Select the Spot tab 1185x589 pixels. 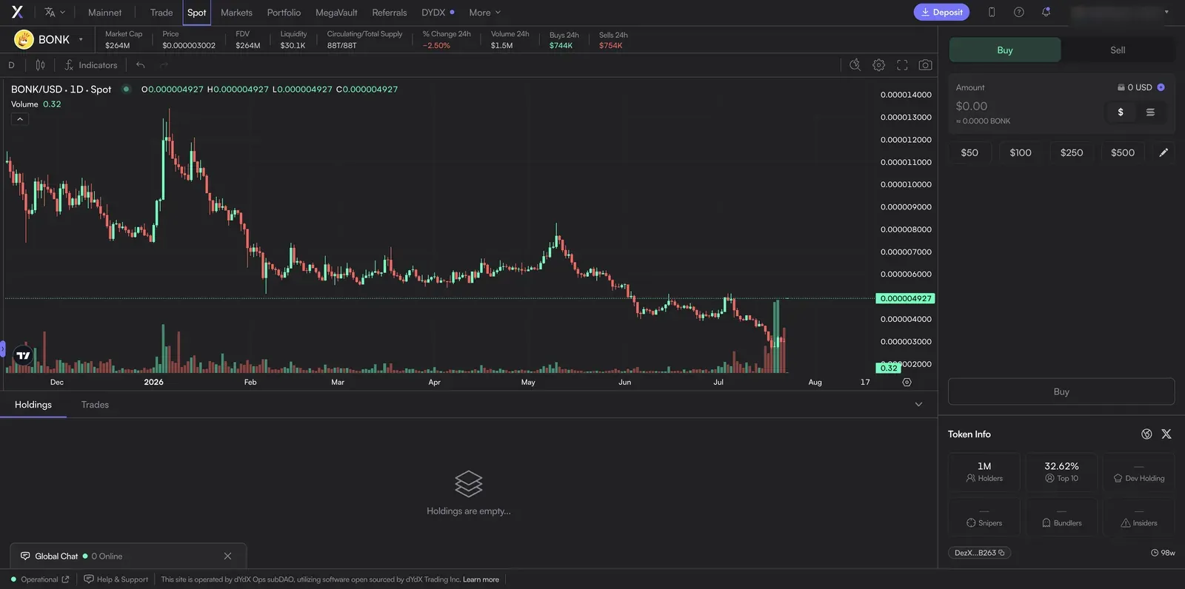pyautogui.click(x=196, y=13)
